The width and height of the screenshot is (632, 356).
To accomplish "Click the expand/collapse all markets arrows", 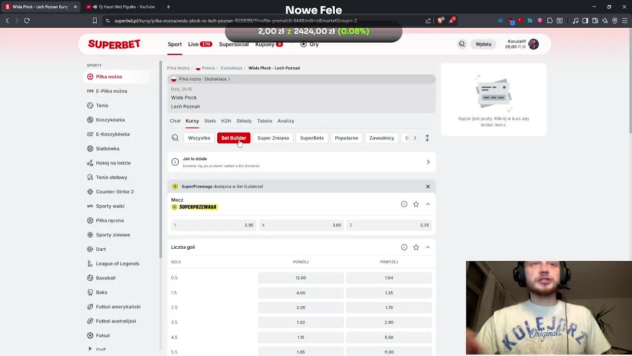I will point(427,138).
